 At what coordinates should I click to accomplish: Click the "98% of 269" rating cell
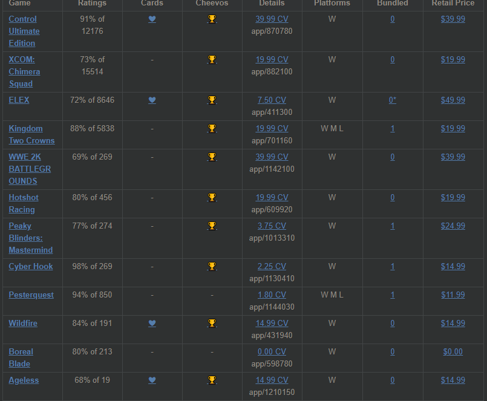point(92,266)
